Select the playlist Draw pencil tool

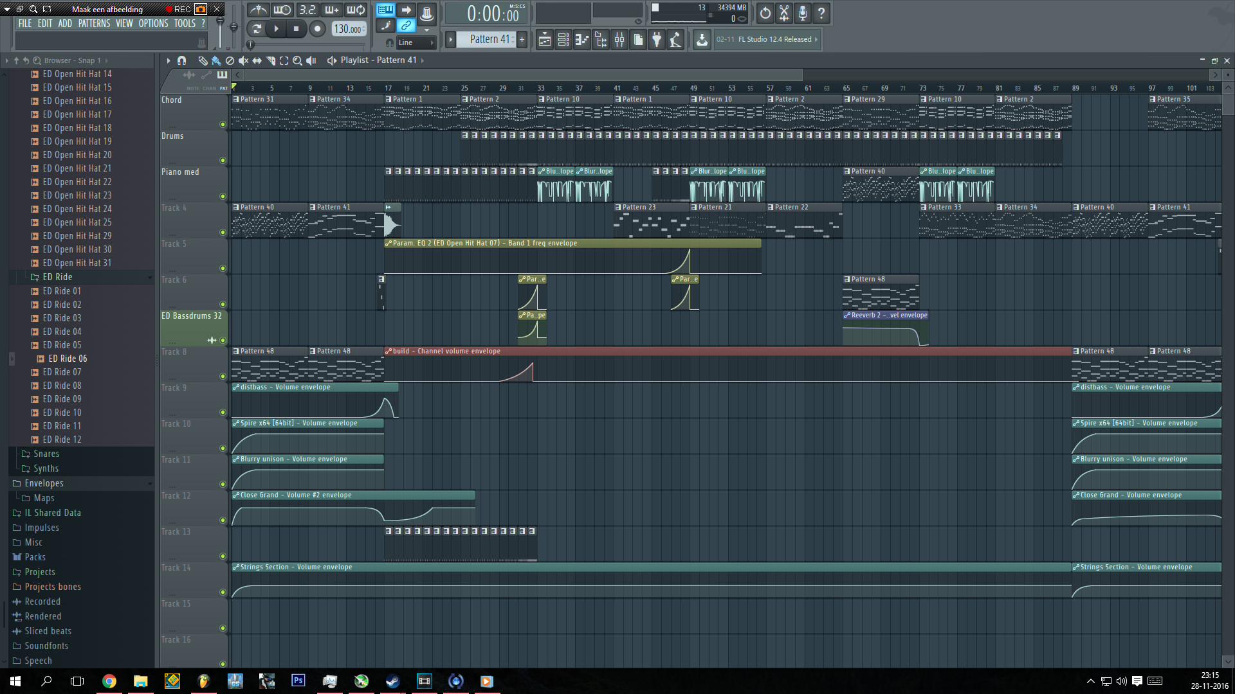(203, 60)
